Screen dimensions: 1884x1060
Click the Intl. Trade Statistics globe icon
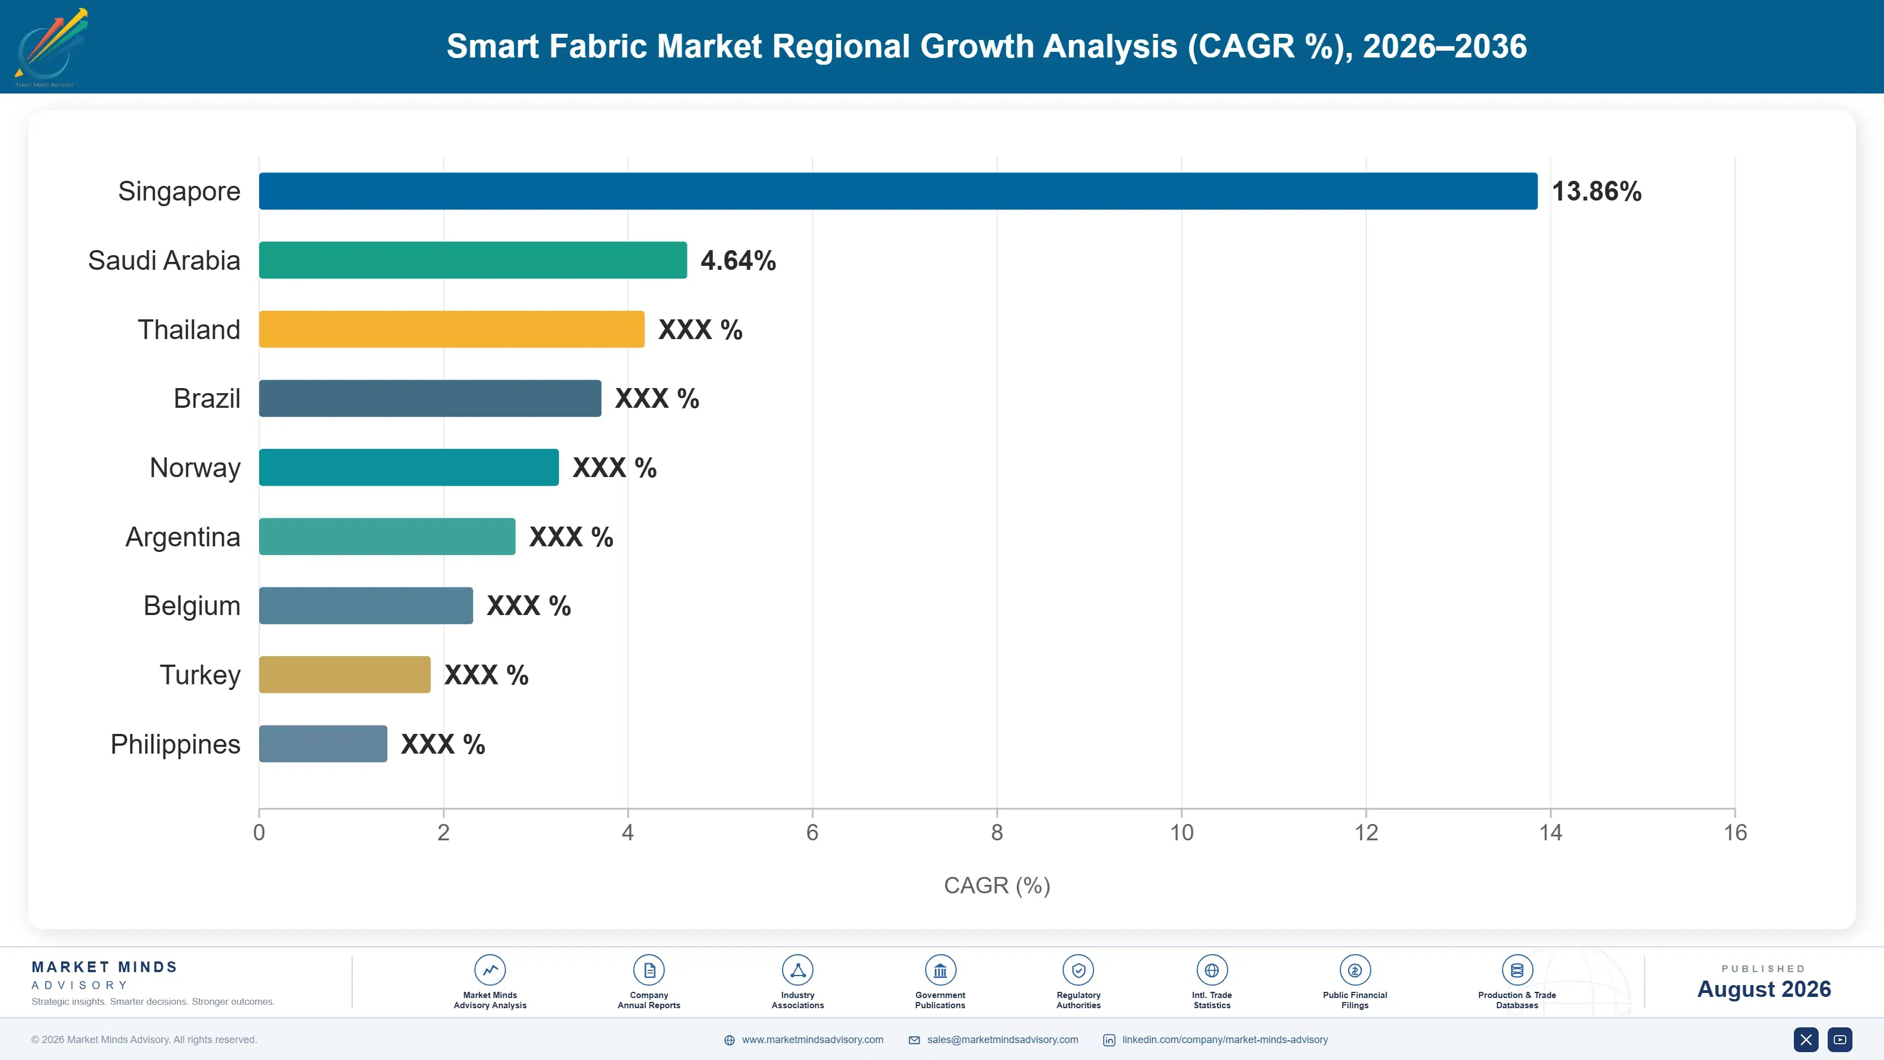click(1212, 970)
